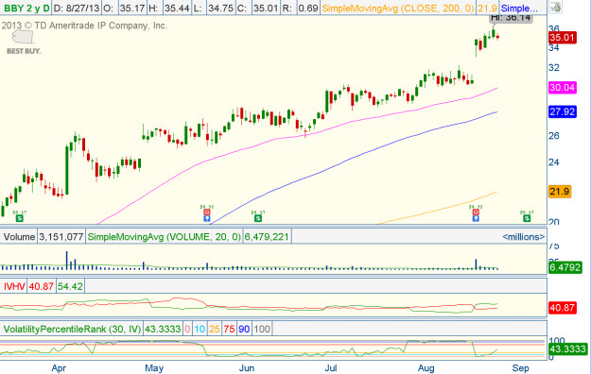The width and height of the screenshot is (591, 374).
Task: Click the blue lightbulb event icon in August
Action: point(476,218)
